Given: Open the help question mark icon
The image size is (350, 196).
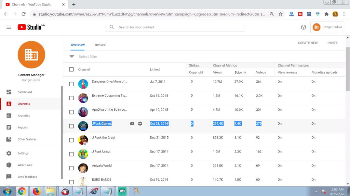Looking at the screenshot, I should (x=303, y=27).
